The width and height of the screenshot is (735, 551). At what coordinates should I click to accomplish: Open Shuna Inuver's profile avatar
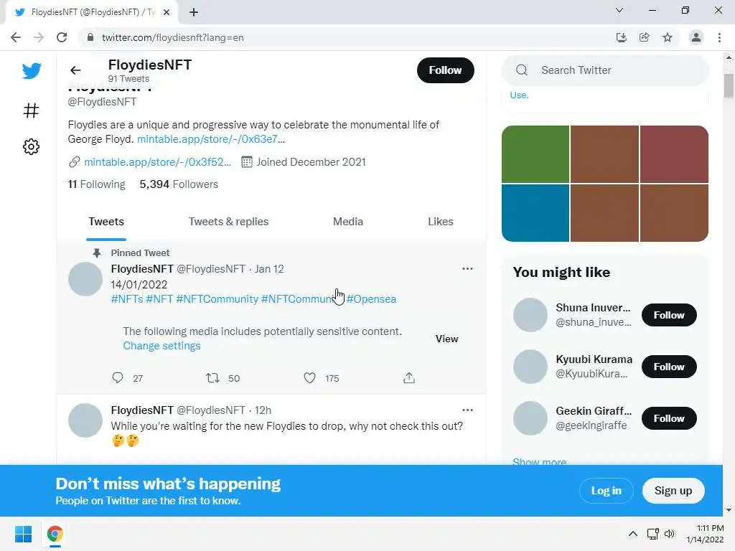[x=530, y=315]
